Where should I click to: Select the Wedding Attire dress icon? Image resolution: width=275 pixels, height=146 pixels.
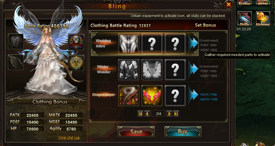tap(128, 44)
